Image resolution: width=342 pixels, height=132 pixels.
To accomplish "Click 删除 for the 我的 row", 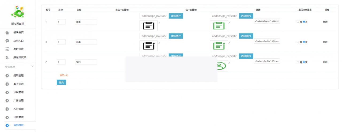I will 325,62.
